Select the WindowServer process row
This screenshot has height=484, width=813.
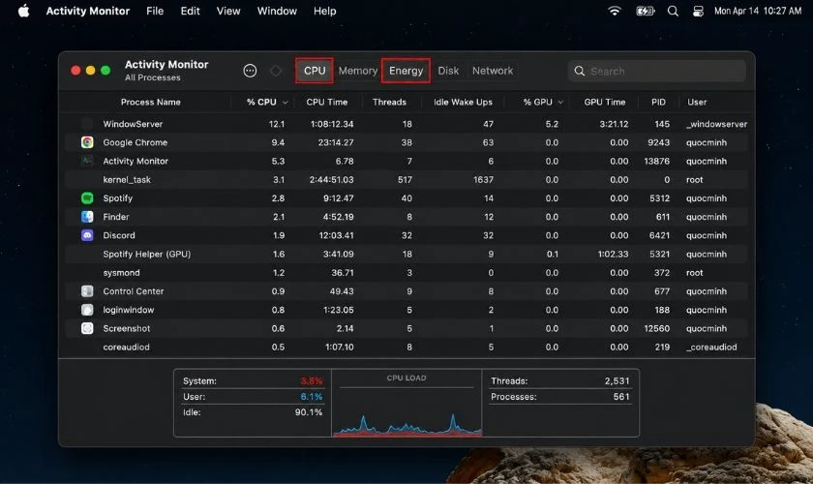(406, 124)
